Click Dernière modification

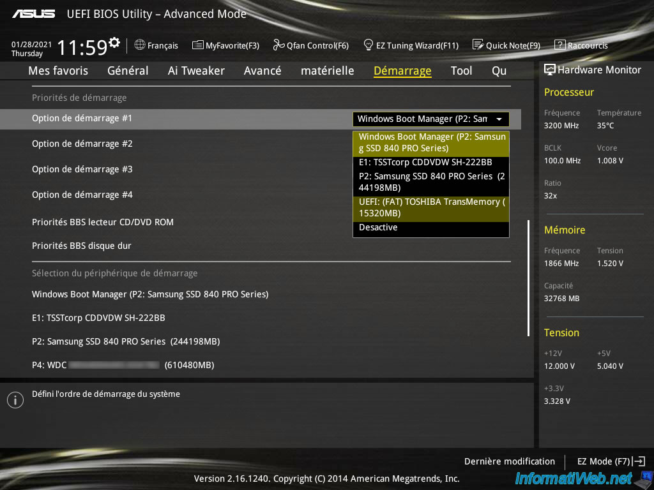click(509, 461)
